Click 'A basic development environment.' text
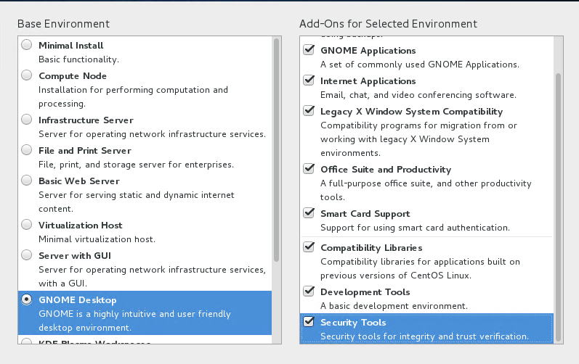The width and height of the screenshot is (579, 364). 394,306
